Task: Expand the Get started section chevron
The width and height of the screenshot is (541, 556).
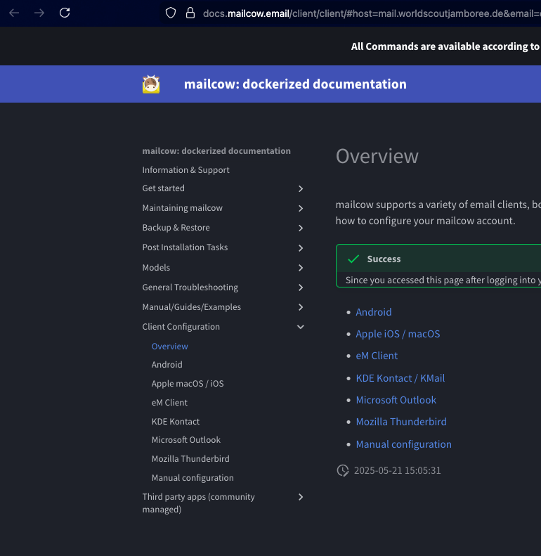Action: tap(301, 188)
